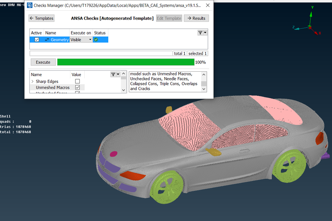Viewport: 332px width, 221px height.
Task: Click the magenta hood badge
Action: pos(113,154)
